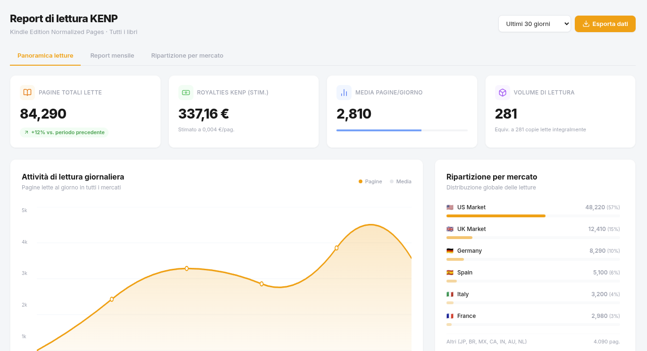Click the bar chart icon on Media Pagine/Giorno

[x=344, y=93]
